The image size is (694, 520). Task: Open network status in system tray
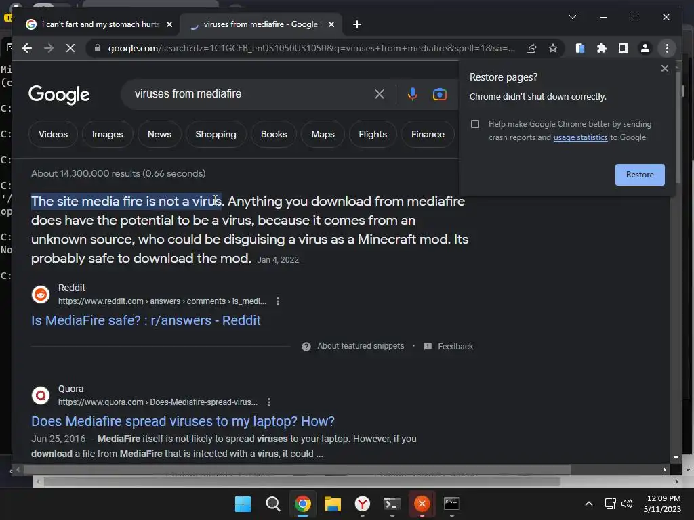611,504
